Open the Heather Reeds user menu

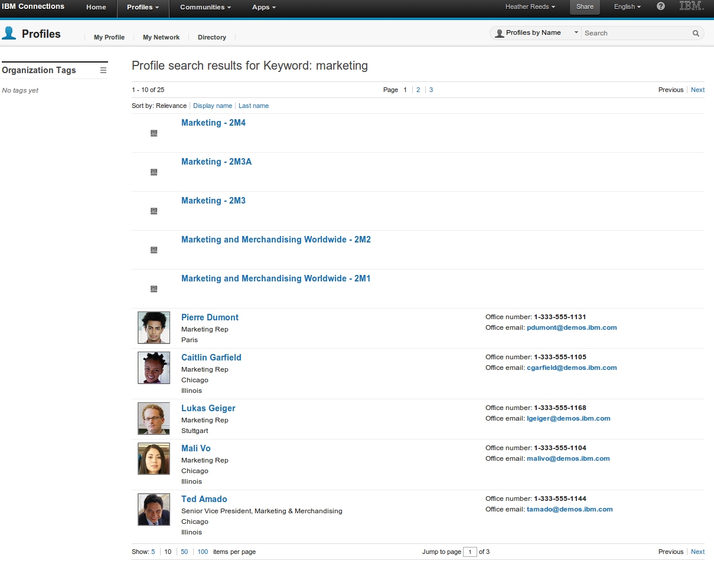point(530,7)
